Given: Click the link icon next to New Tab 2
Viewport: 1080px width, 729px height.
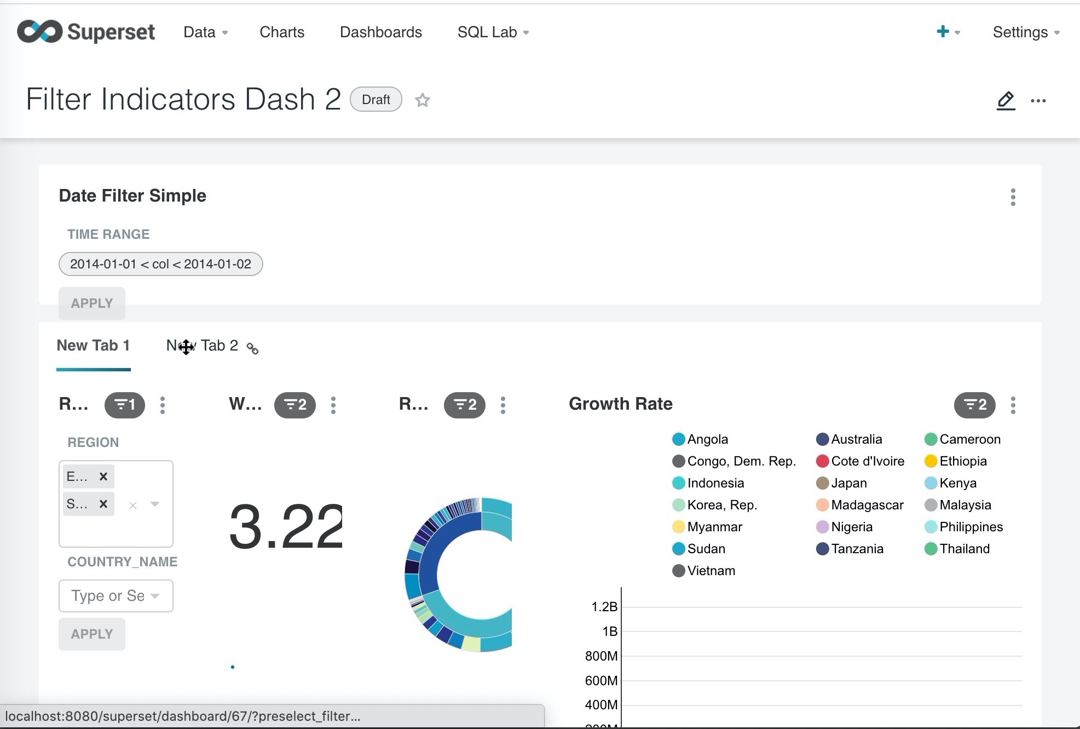Looking at the screenshot, I should coord(253,349).
